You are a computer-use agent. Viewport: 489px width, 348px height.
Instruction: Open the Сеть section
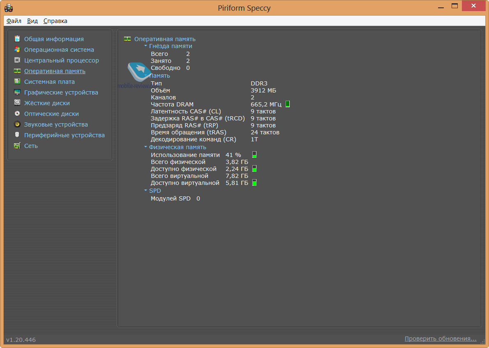31,145
